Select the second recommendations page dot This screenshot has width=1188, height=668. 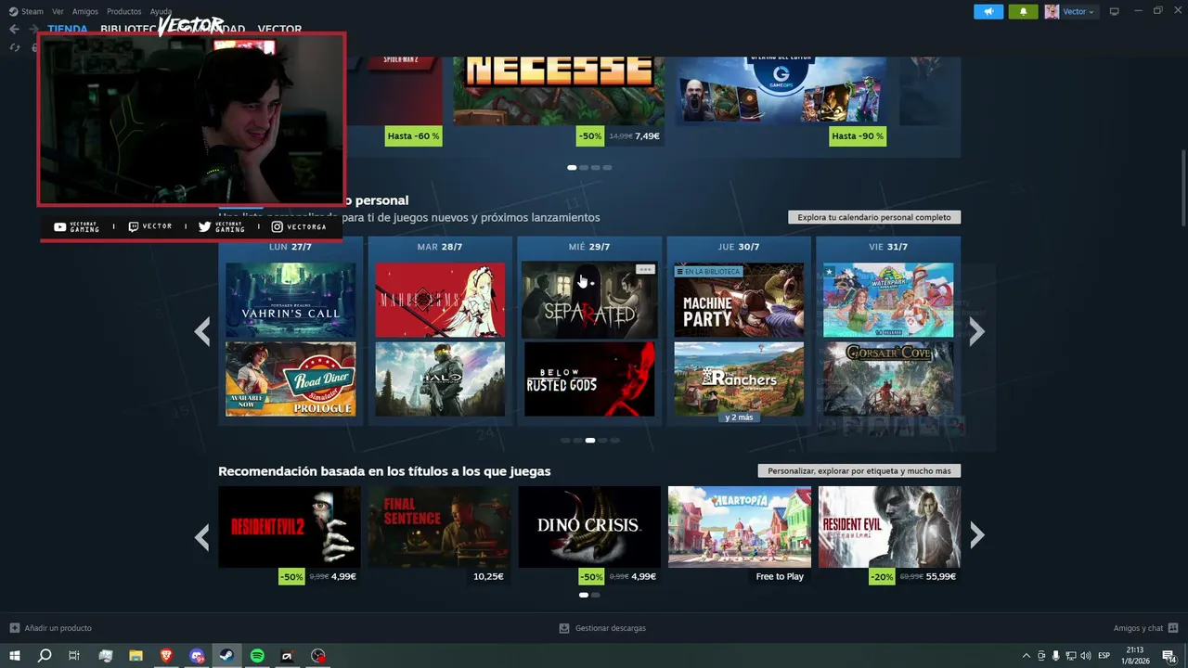[596, 595]
